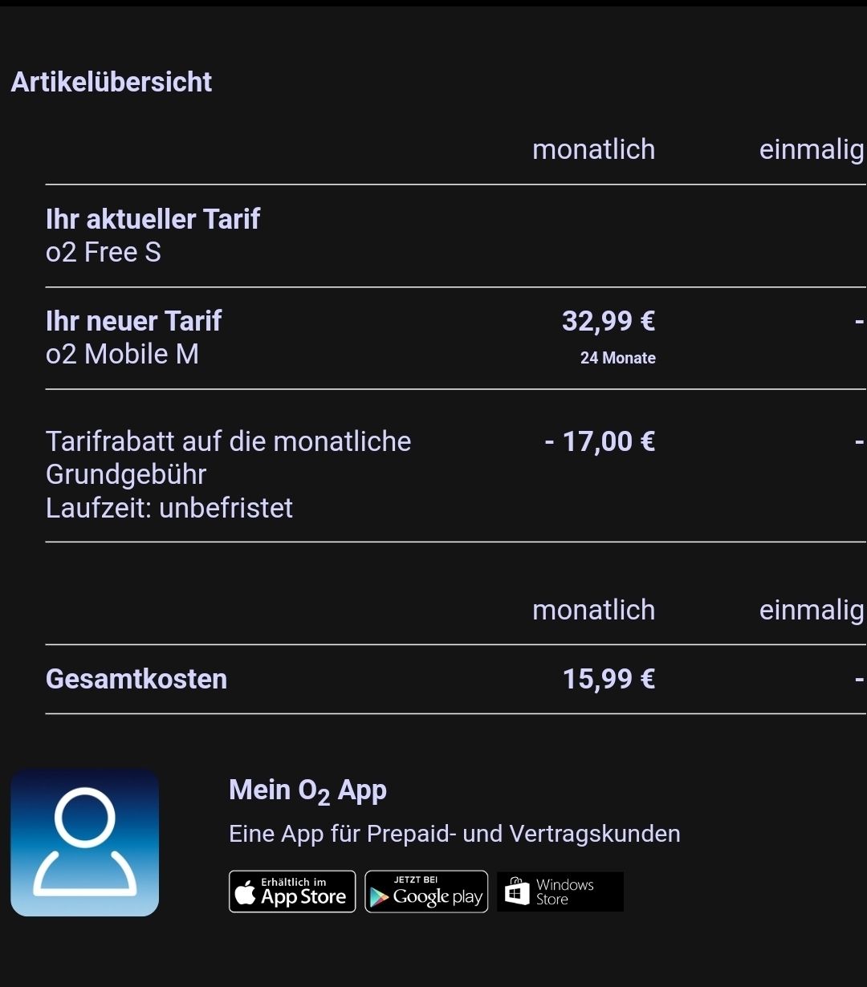Open the Google Play download badge
Image resolution: width=867 pixels, height=987 pixels.
[x=426, y=892]
